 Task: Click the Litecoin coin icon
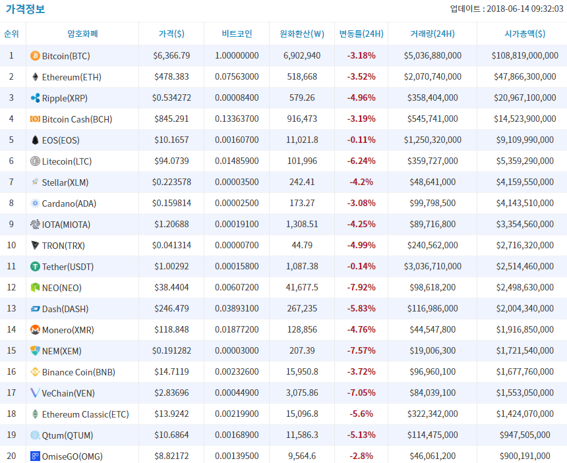pos(35,161)
